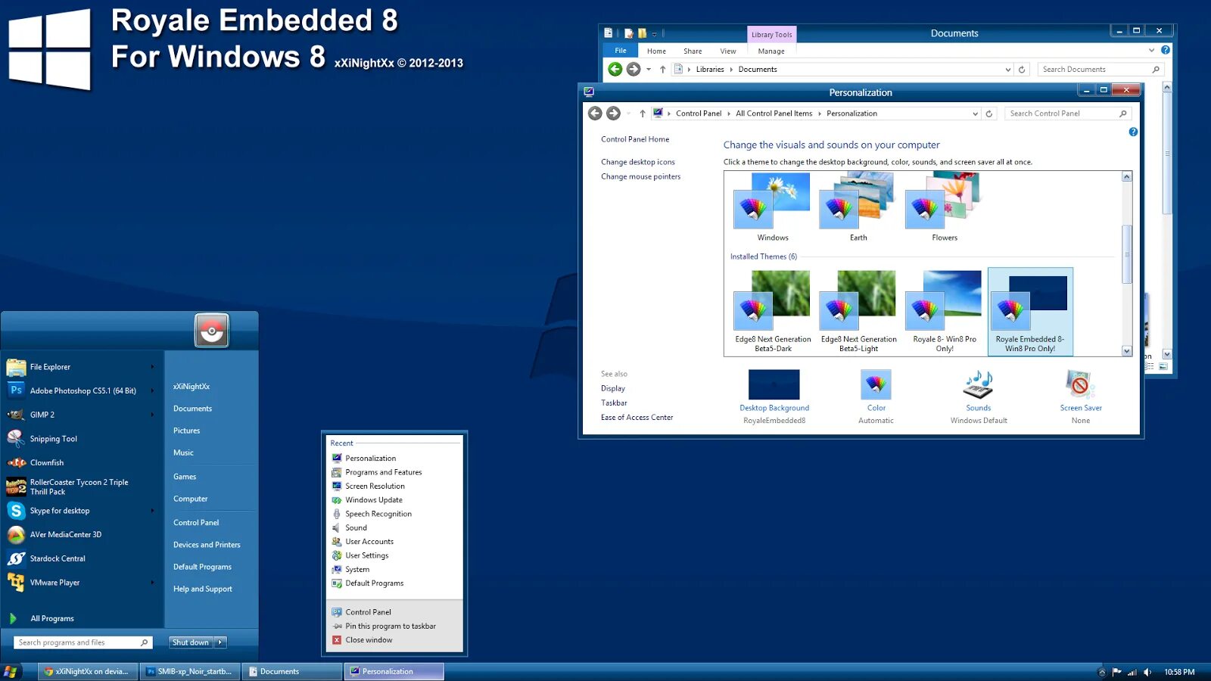Apply Royale 8- Win8 Pro Only theme
The image size is (1211, 681).
coord(945,312)
